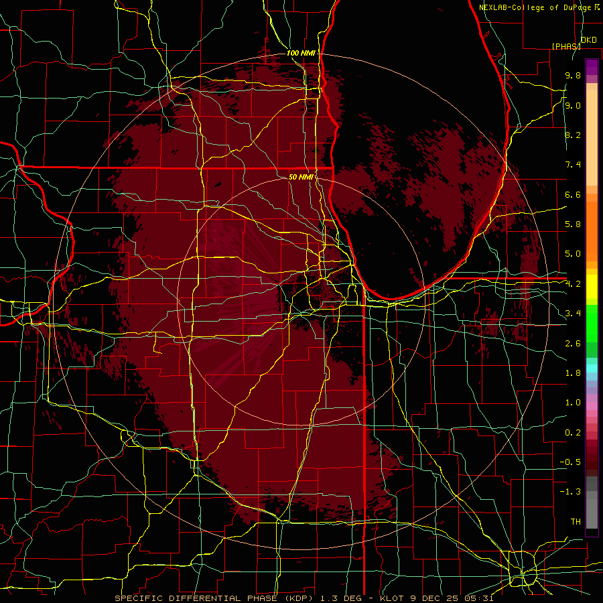Click the [PHAS] units label above the scale
The height and width of the screenshot is (603, 603).
tap(566, 46)
